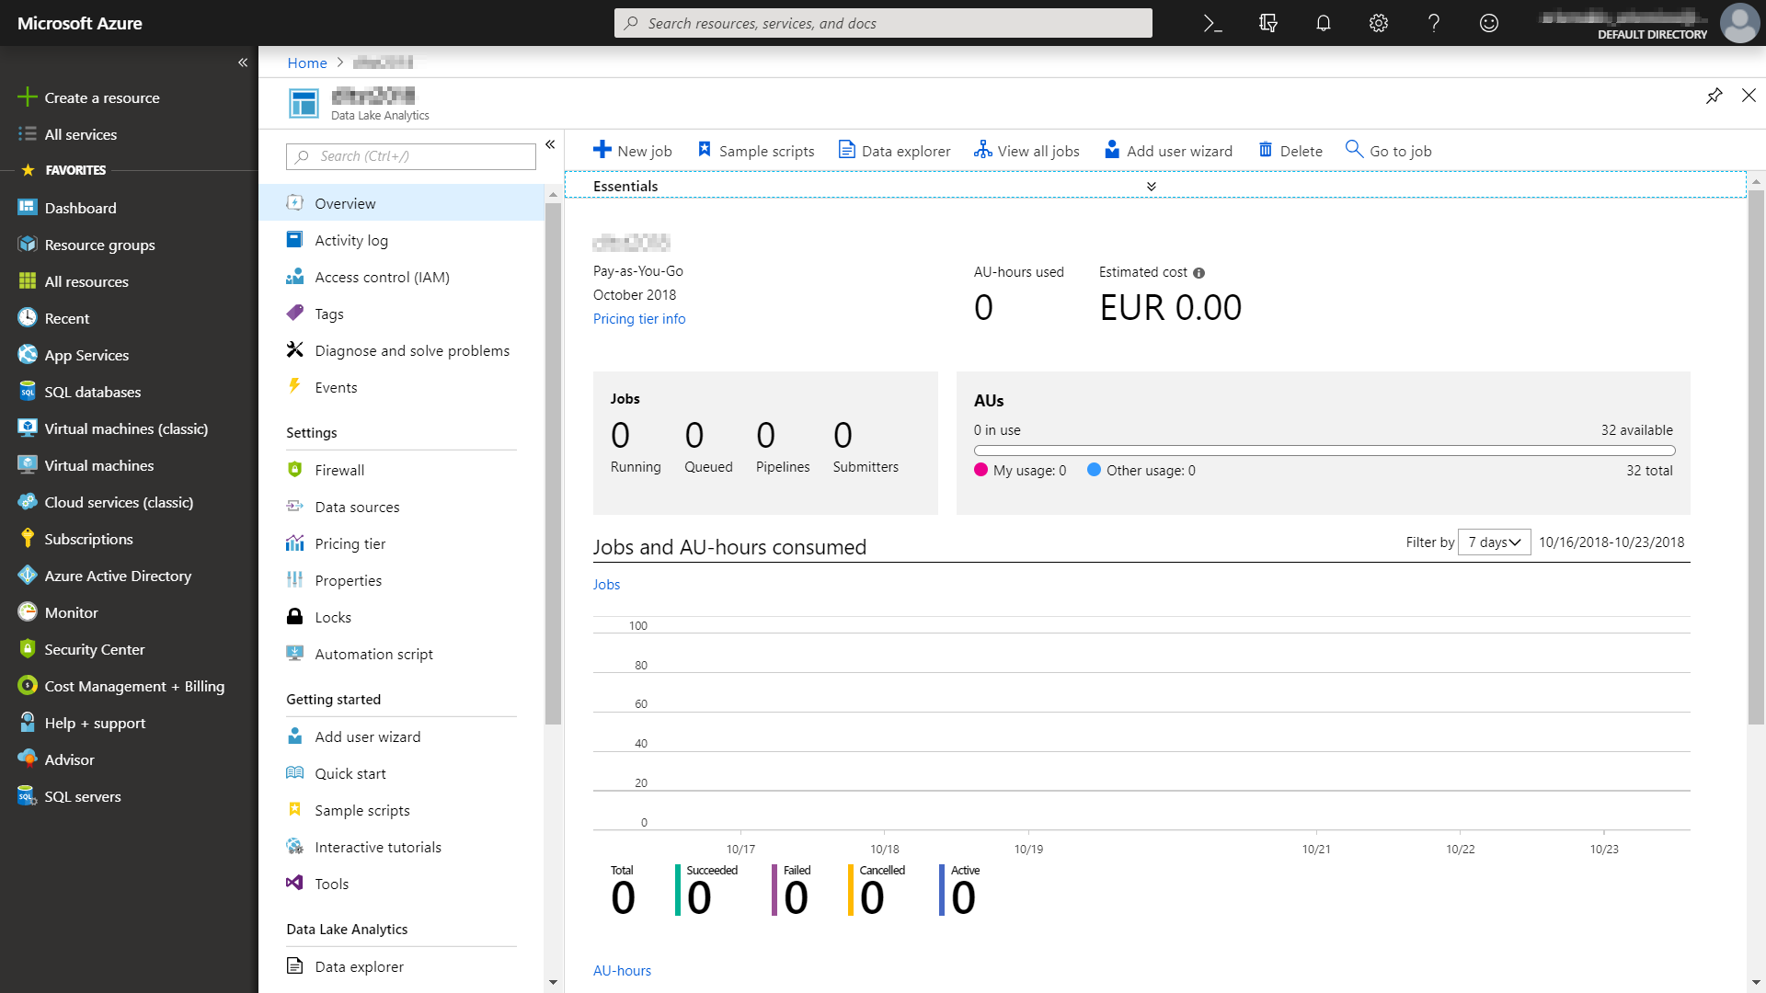Click Go to job
Viewport: 1766px width, 993px height.
coord(1389,151)
